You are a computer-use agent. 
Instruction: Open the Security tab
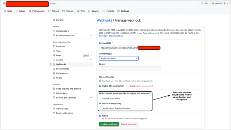(94, 11)
